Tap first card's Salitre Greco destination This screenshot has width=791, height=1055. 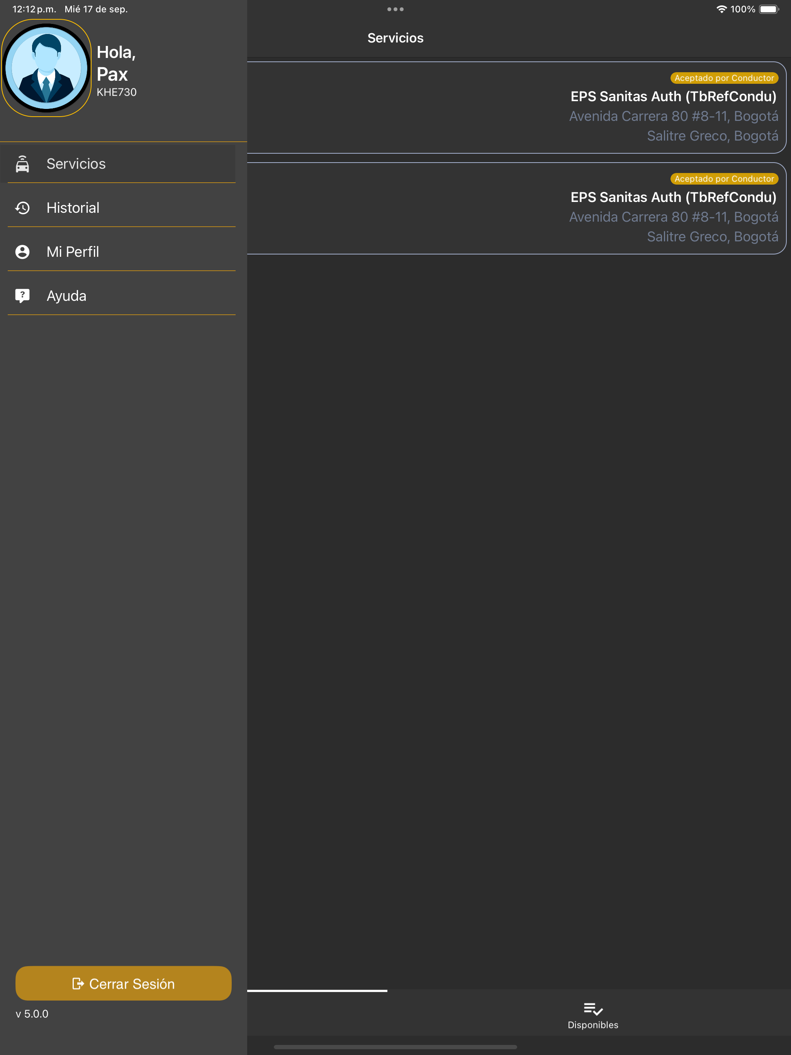[x=713, y=136]
